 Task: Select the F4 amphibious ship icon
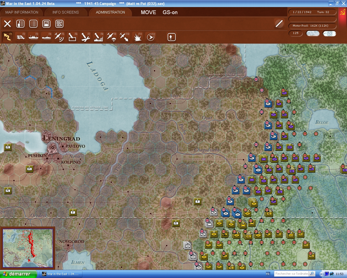(47, 37)
